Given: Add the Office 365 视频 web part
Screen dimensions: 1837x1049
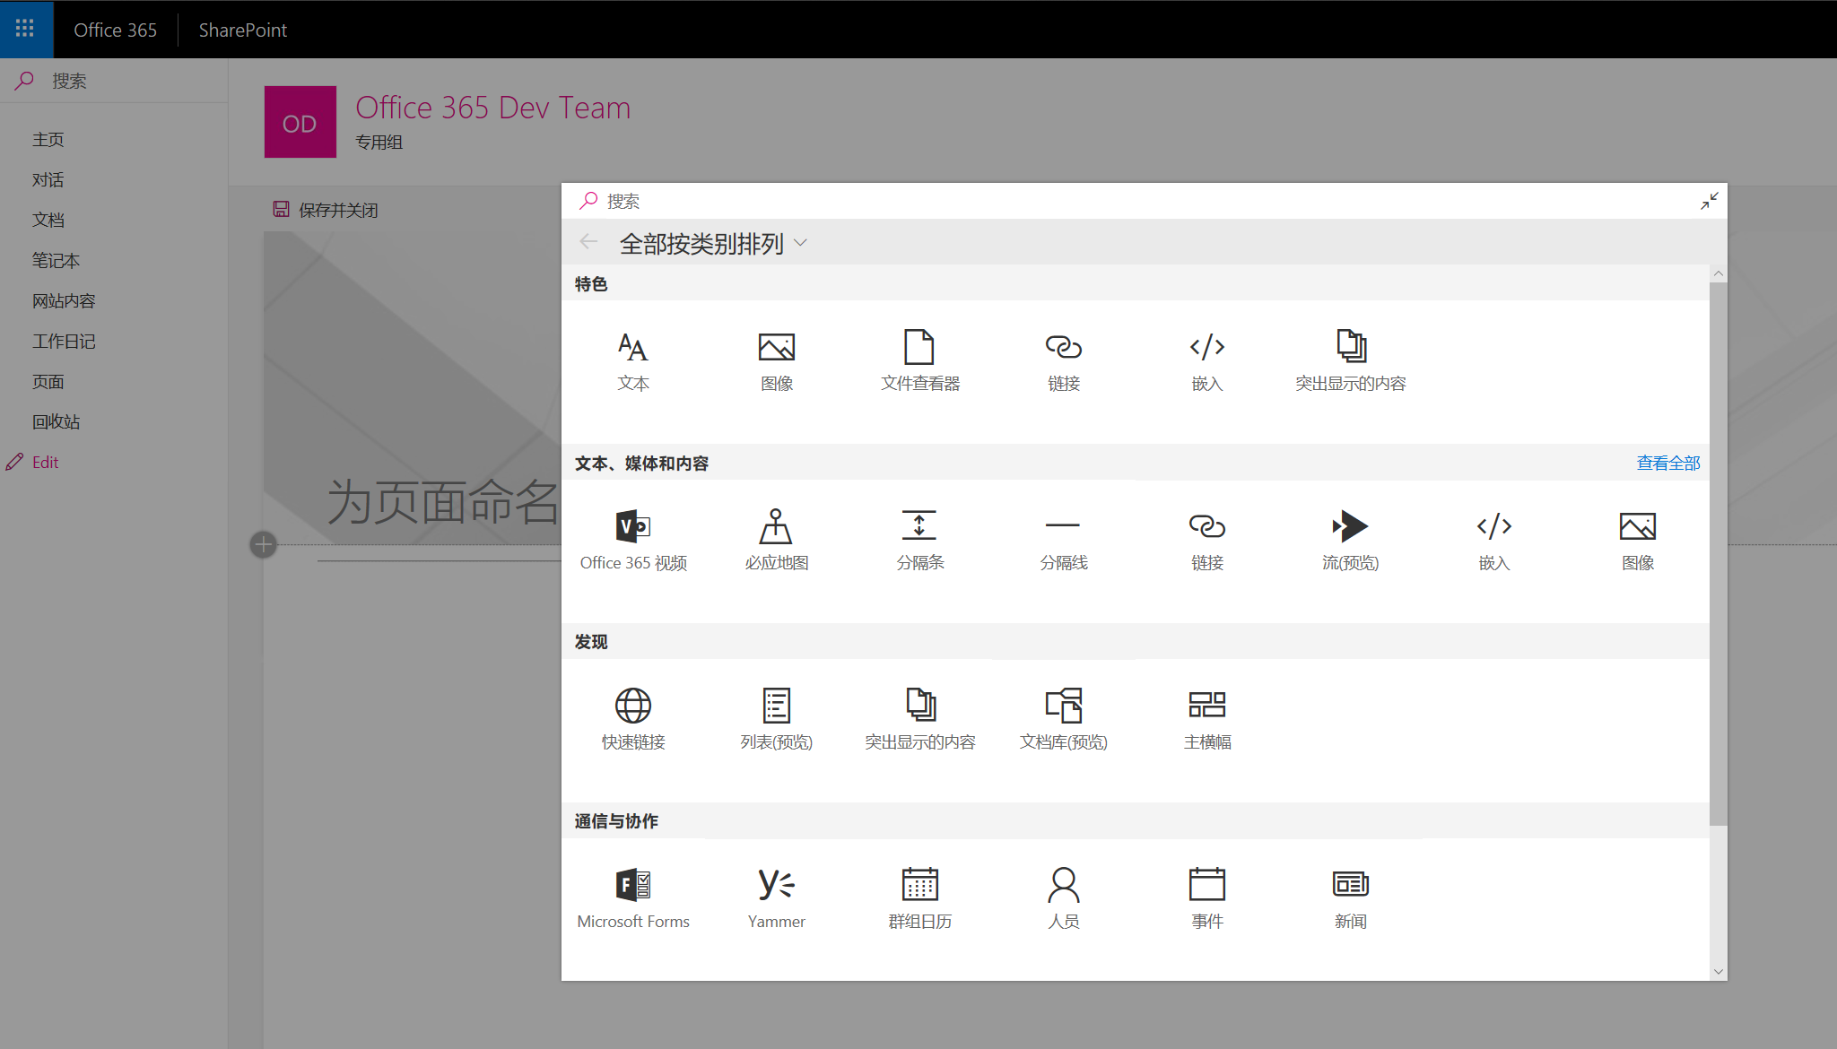Looking at the screenshot, I should (633, 538).
